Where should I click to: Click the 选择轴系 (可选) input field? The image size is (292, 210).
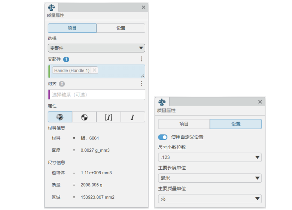(x=97, y=95)
